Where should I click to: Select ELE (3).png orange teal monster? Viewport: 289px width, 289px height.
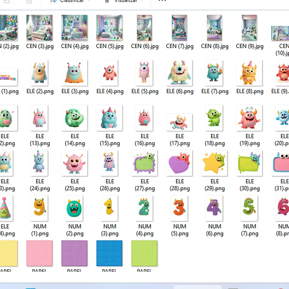pyautogui.click(x=74, y=73)
